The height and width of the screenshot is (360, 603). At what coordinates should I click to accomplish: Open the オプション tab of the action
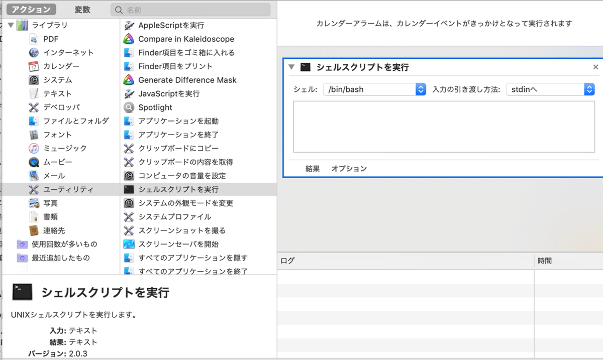[x=348, y=169]
